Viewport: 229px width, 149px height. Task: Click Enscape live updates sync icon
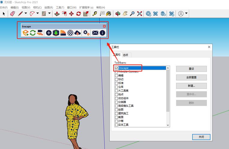pos(33,33)
